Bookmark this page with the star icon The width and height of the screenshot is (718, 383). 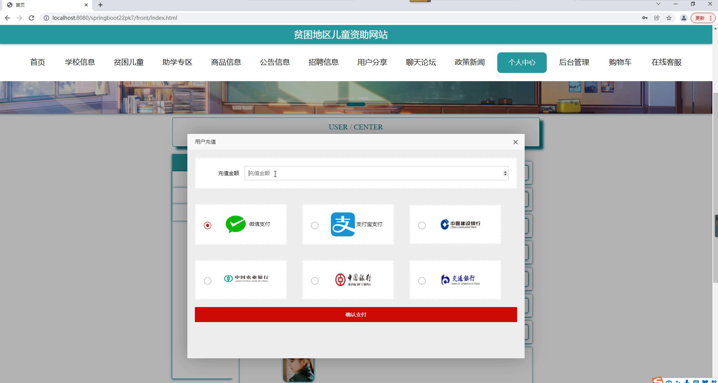pyautogui.click(x=669, y=18)
